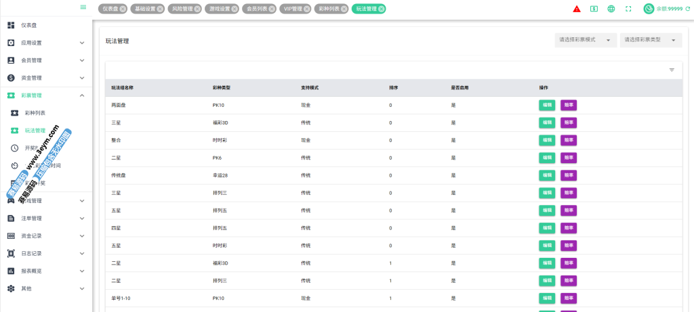Viewport: 694px width, 312px height.
Task: Click the table filter icon
Action: pyautogui.click(x=672, y=70)
